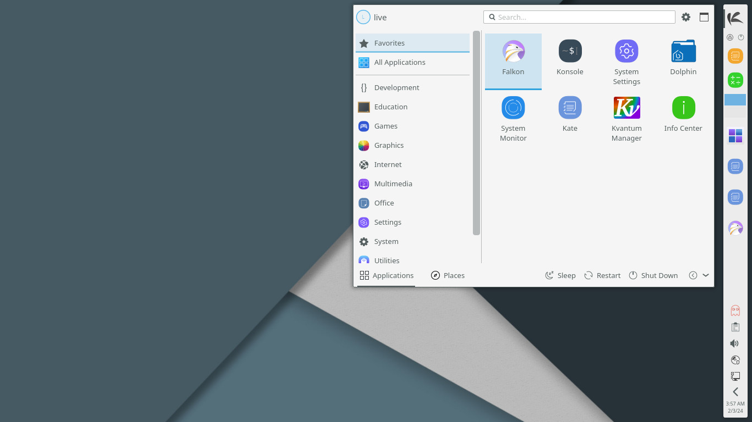Launch Falkon from the Favorites grid
The image size is (752, 422).
[513, 61]
